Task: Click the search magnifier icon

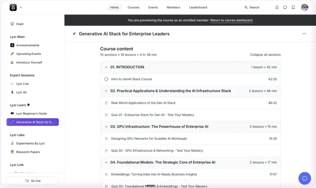Action: (246, 7)
